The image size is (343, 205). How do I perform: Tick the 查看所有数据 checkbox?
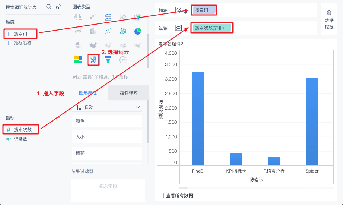tap(161, 196)
